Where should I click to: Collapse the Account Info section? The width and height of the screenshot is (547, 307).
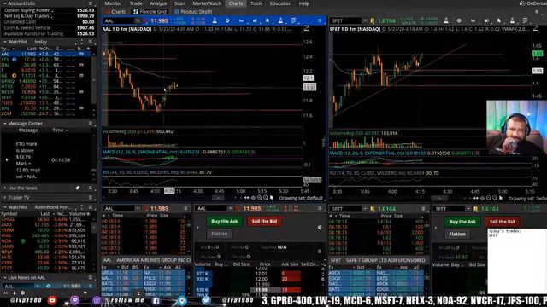coord(5,3)
